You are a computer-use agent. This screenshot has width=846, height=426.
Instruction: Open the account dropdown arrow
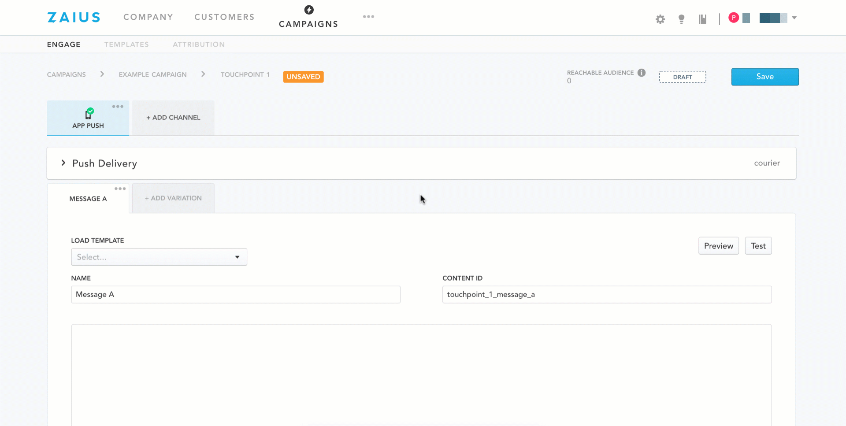pos(794,18)
